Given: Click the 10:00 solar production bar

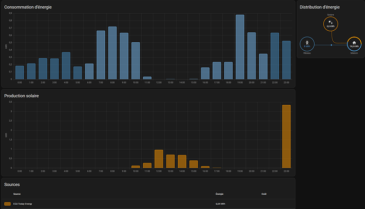Looking at the screenshot, I should coord(136,167).
